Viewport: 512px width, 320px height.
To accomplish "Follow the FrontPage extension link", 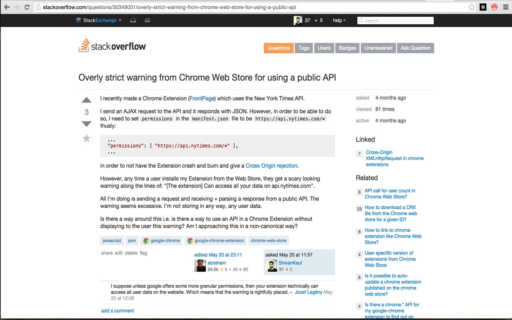I will 202,98.
